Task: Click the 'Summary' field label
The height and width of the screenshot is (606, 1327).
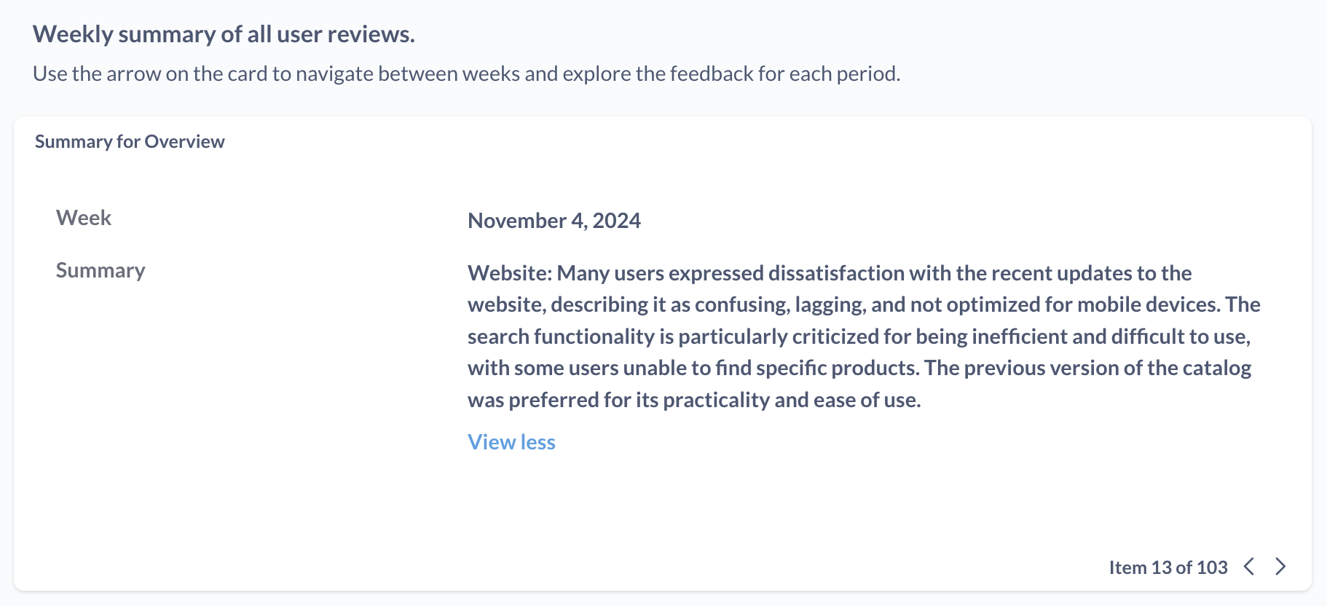Action: tap(100, 270)
